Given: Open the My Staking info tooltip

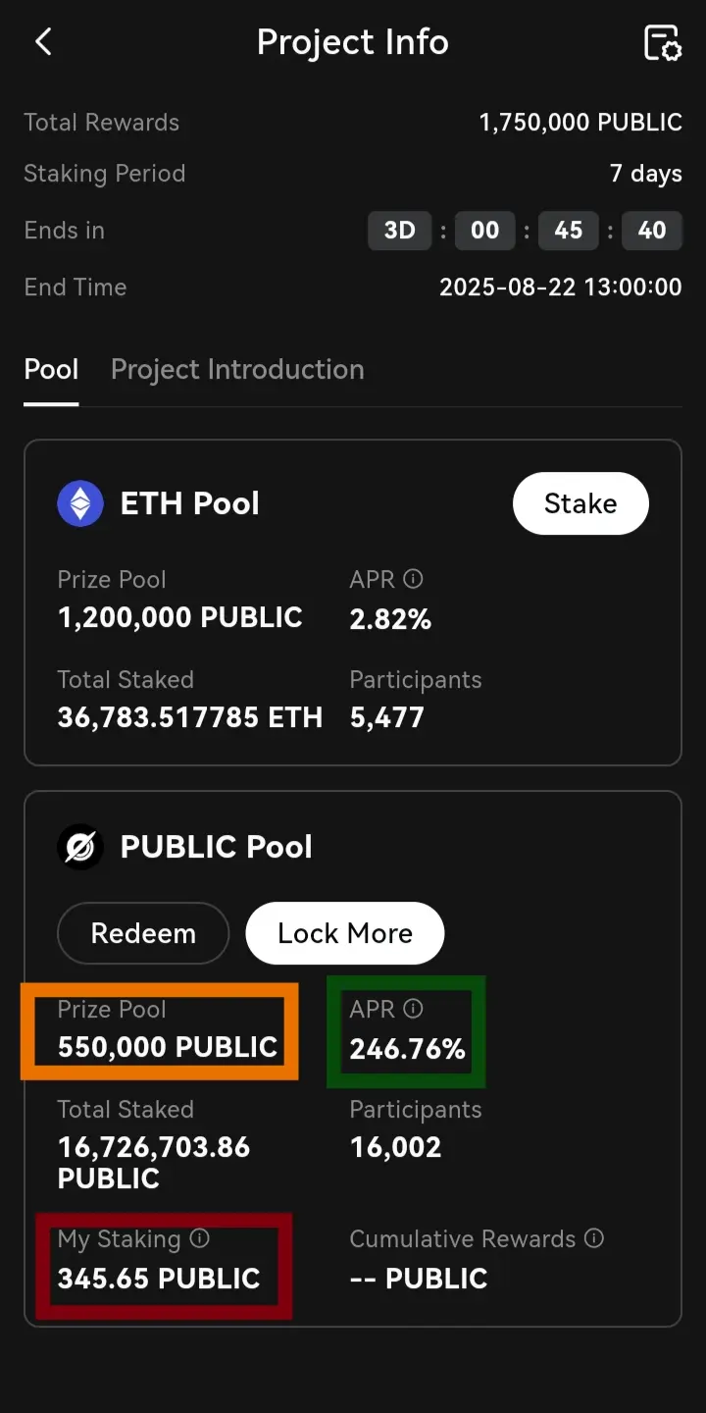Looking at the screenshot, I should [x=200, y=1238].
